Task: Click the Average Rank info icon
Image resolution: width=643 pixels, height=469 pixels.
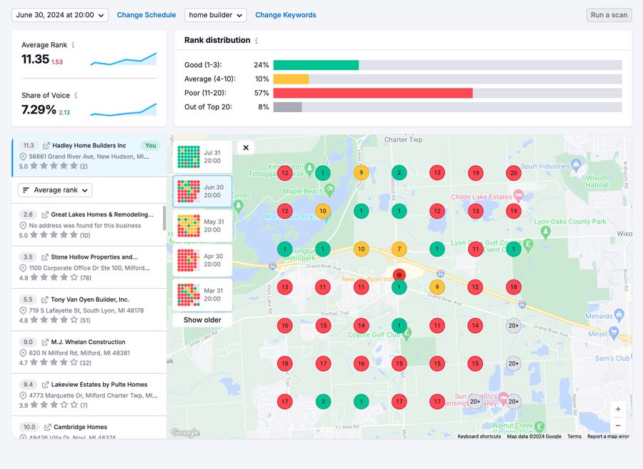Action: [x=73, y=45]
